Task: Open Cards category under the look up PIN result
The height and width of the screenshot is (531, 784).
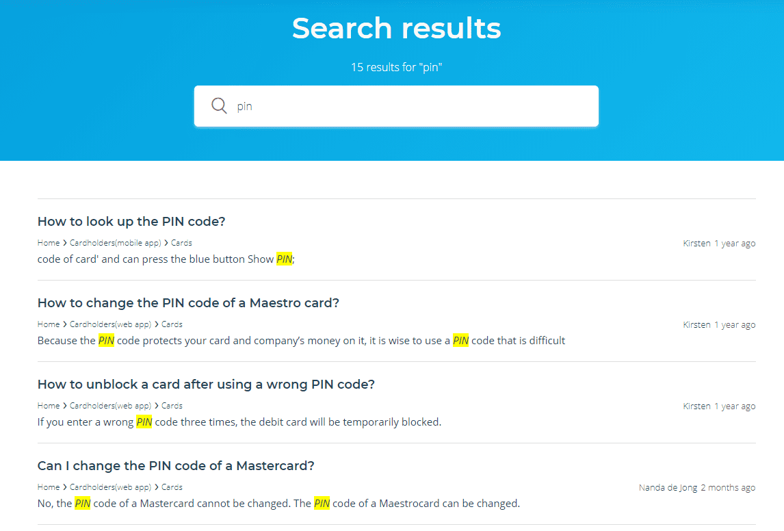Action: (181, 243)
